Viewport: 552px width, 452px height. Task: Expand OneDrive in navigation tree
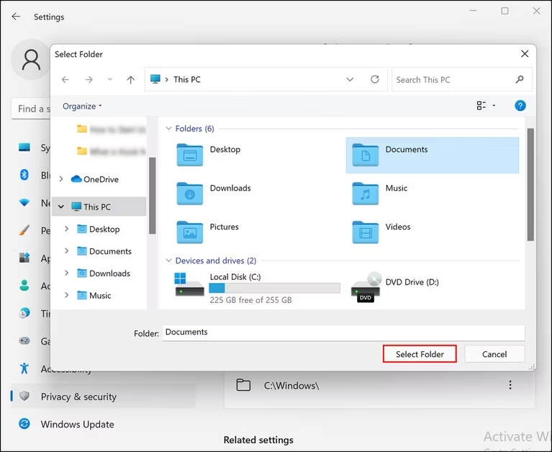[x=61, y=179]
